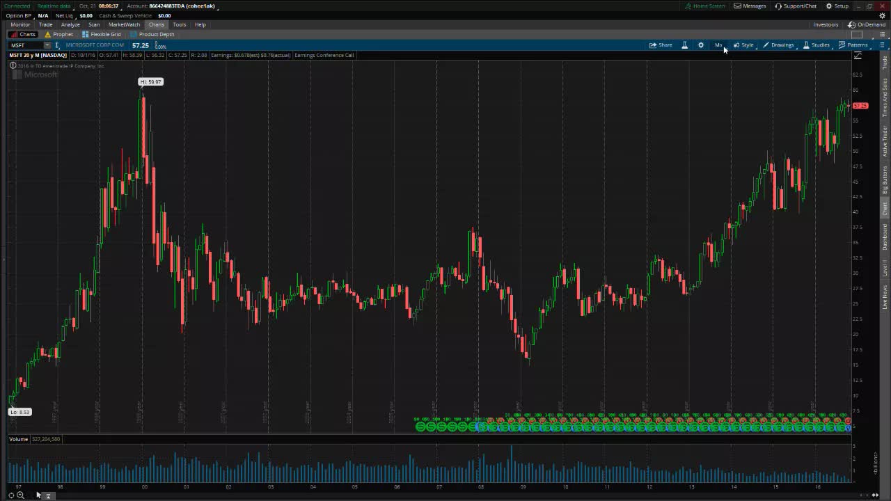Image resolution: width=891 pixels, height=501 pixels.
Task: Click the Connected status indicator
Action: point(17,6)
